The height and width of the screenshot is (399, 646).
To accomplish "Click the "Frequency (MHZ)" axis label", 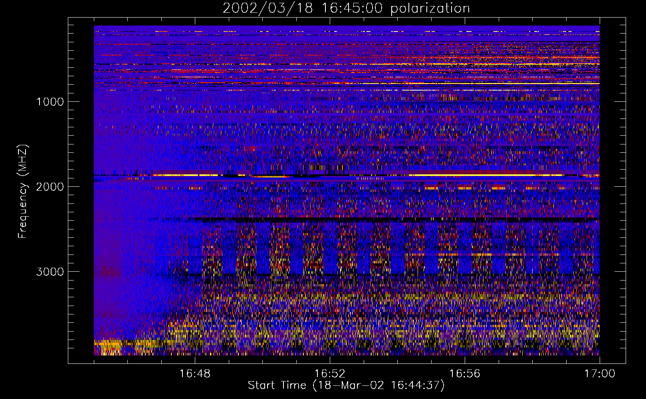I will [x=23, y=192].
